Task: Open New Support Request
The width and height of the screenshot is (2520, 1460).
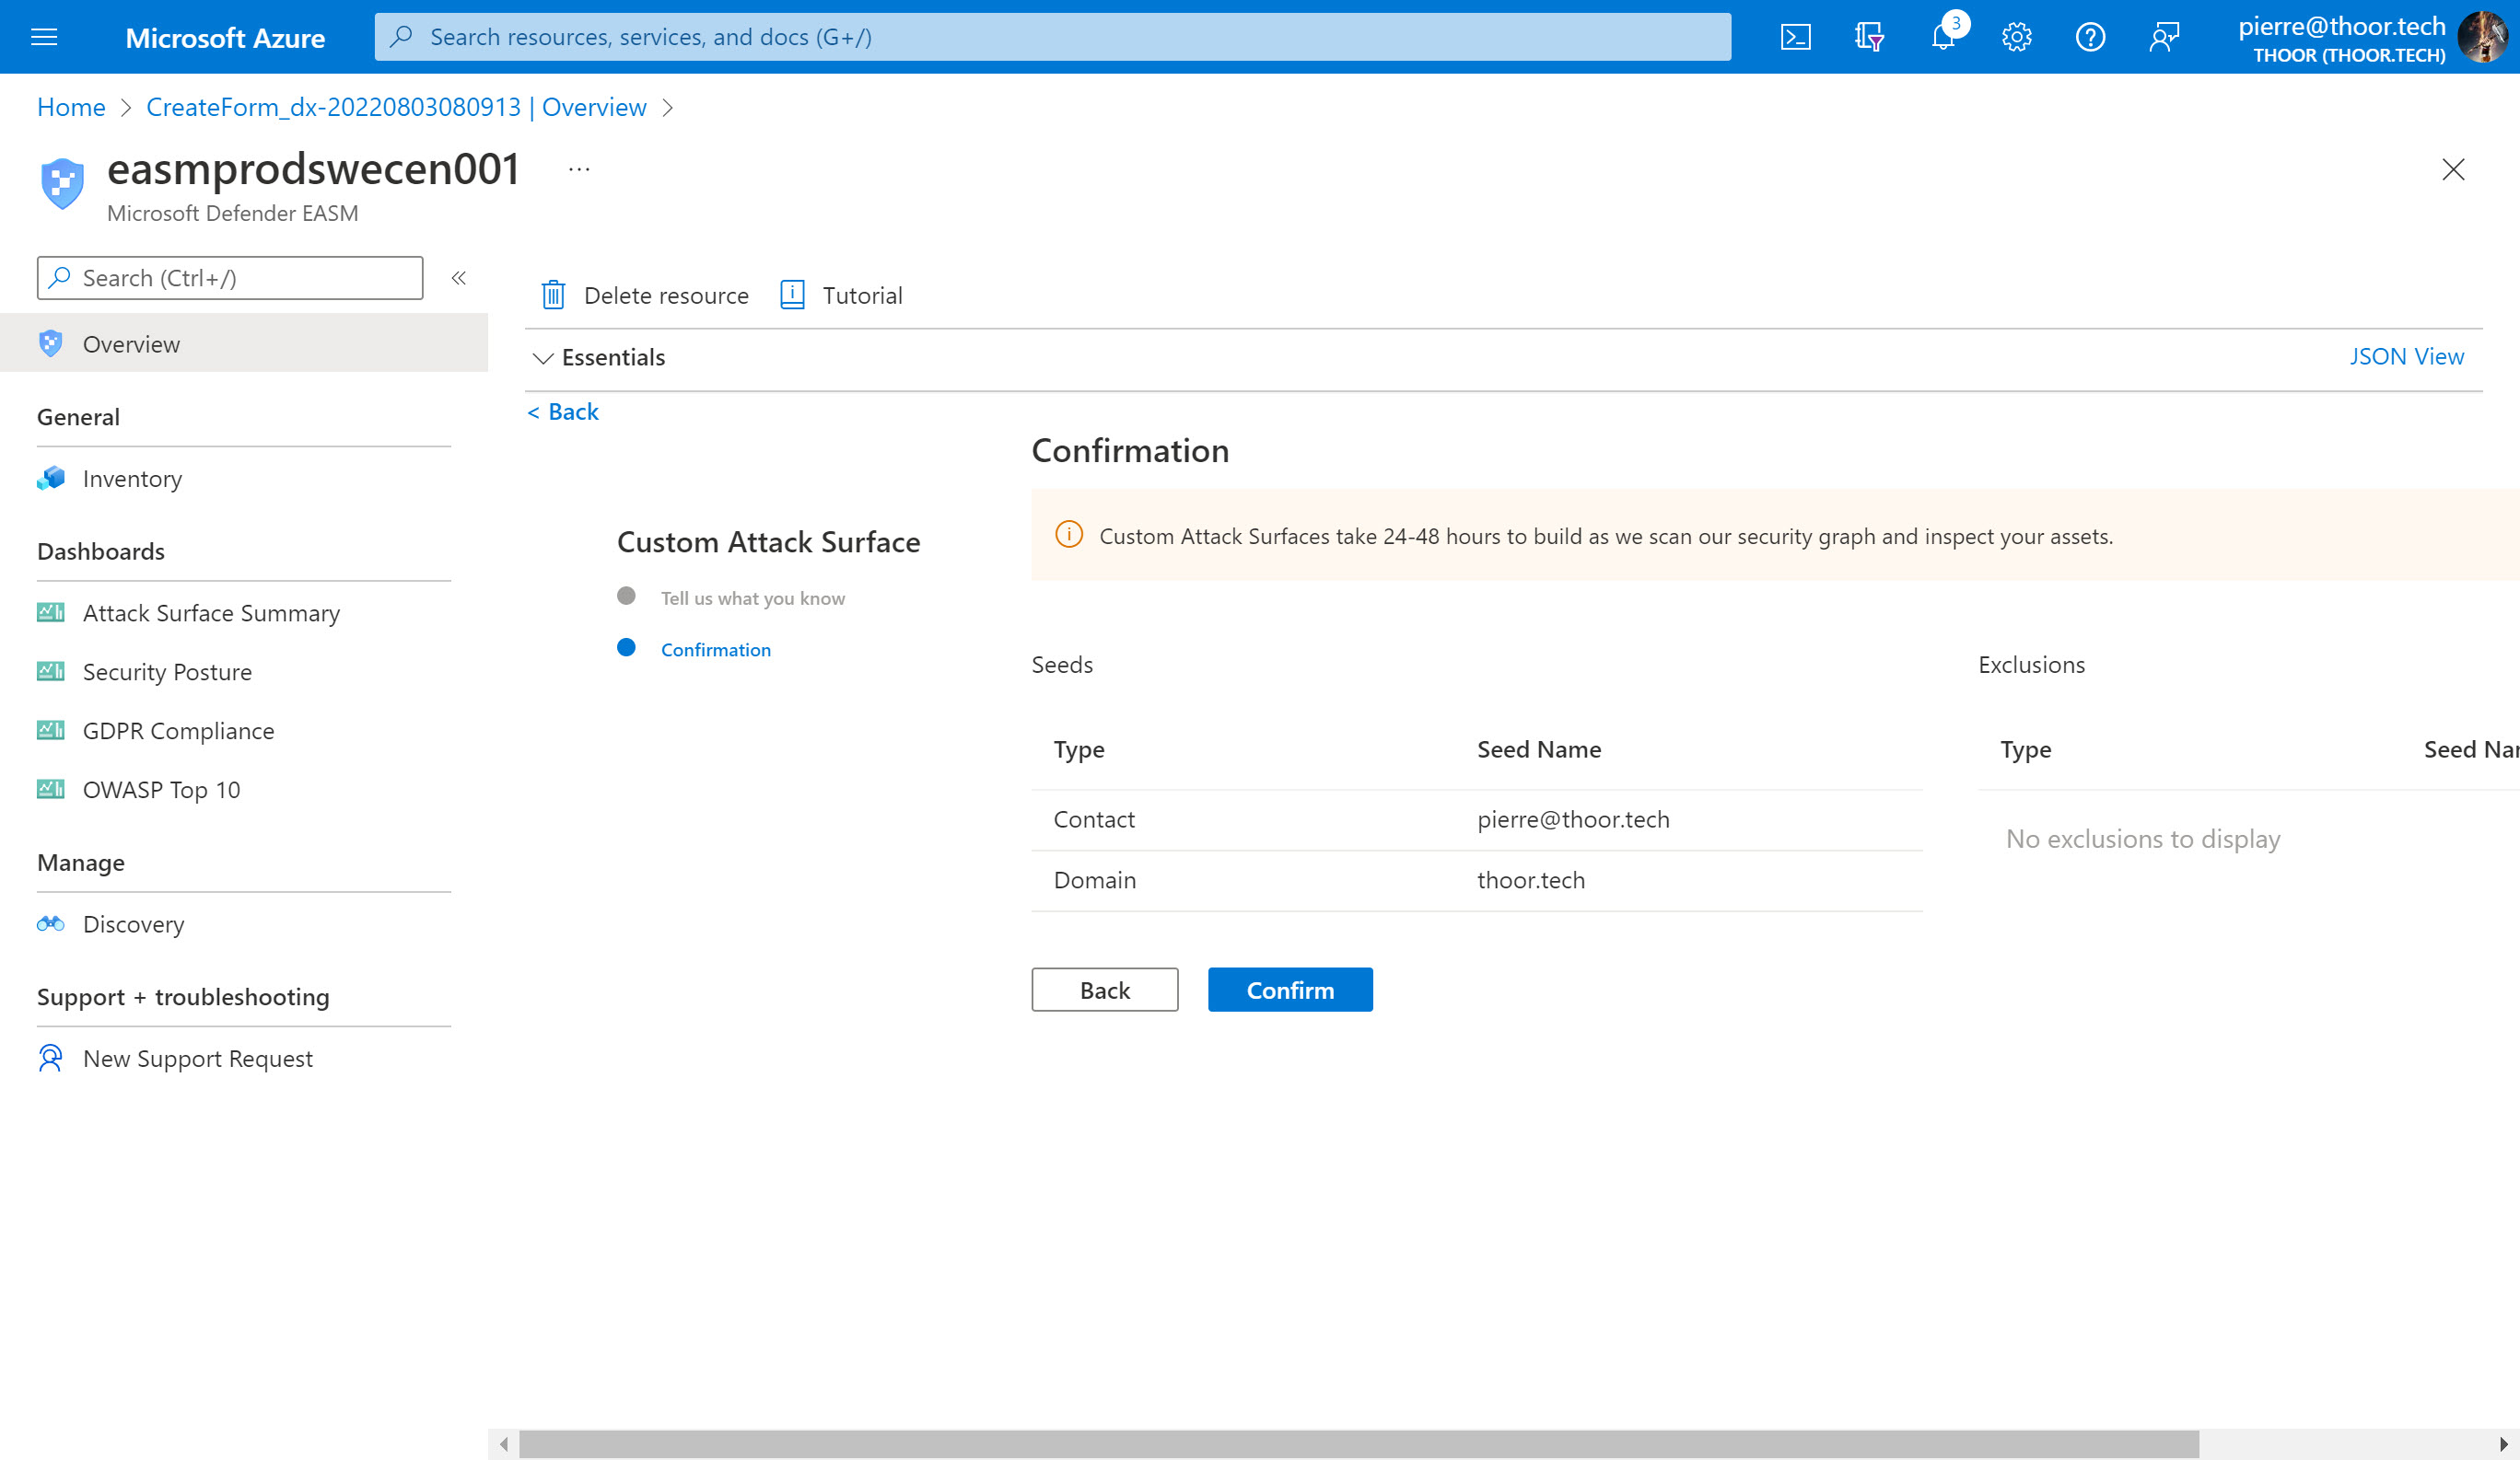Action: coord(197,1059)
